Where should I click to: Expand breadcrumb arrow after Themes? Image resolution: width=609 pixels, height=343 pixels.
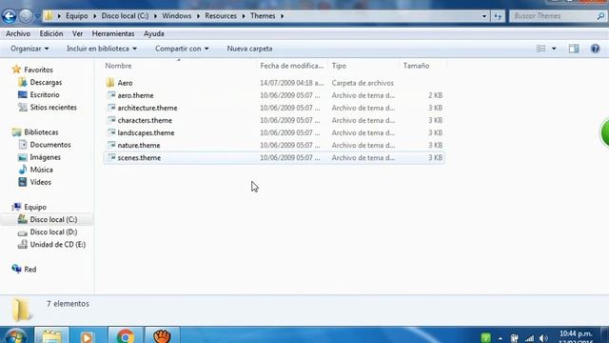282,16
